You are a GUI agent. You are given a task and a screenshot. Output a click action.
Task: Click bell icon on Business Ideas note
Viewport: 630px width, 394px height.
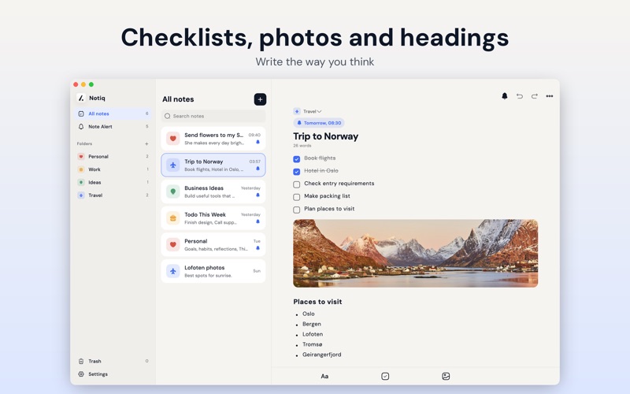258,195
